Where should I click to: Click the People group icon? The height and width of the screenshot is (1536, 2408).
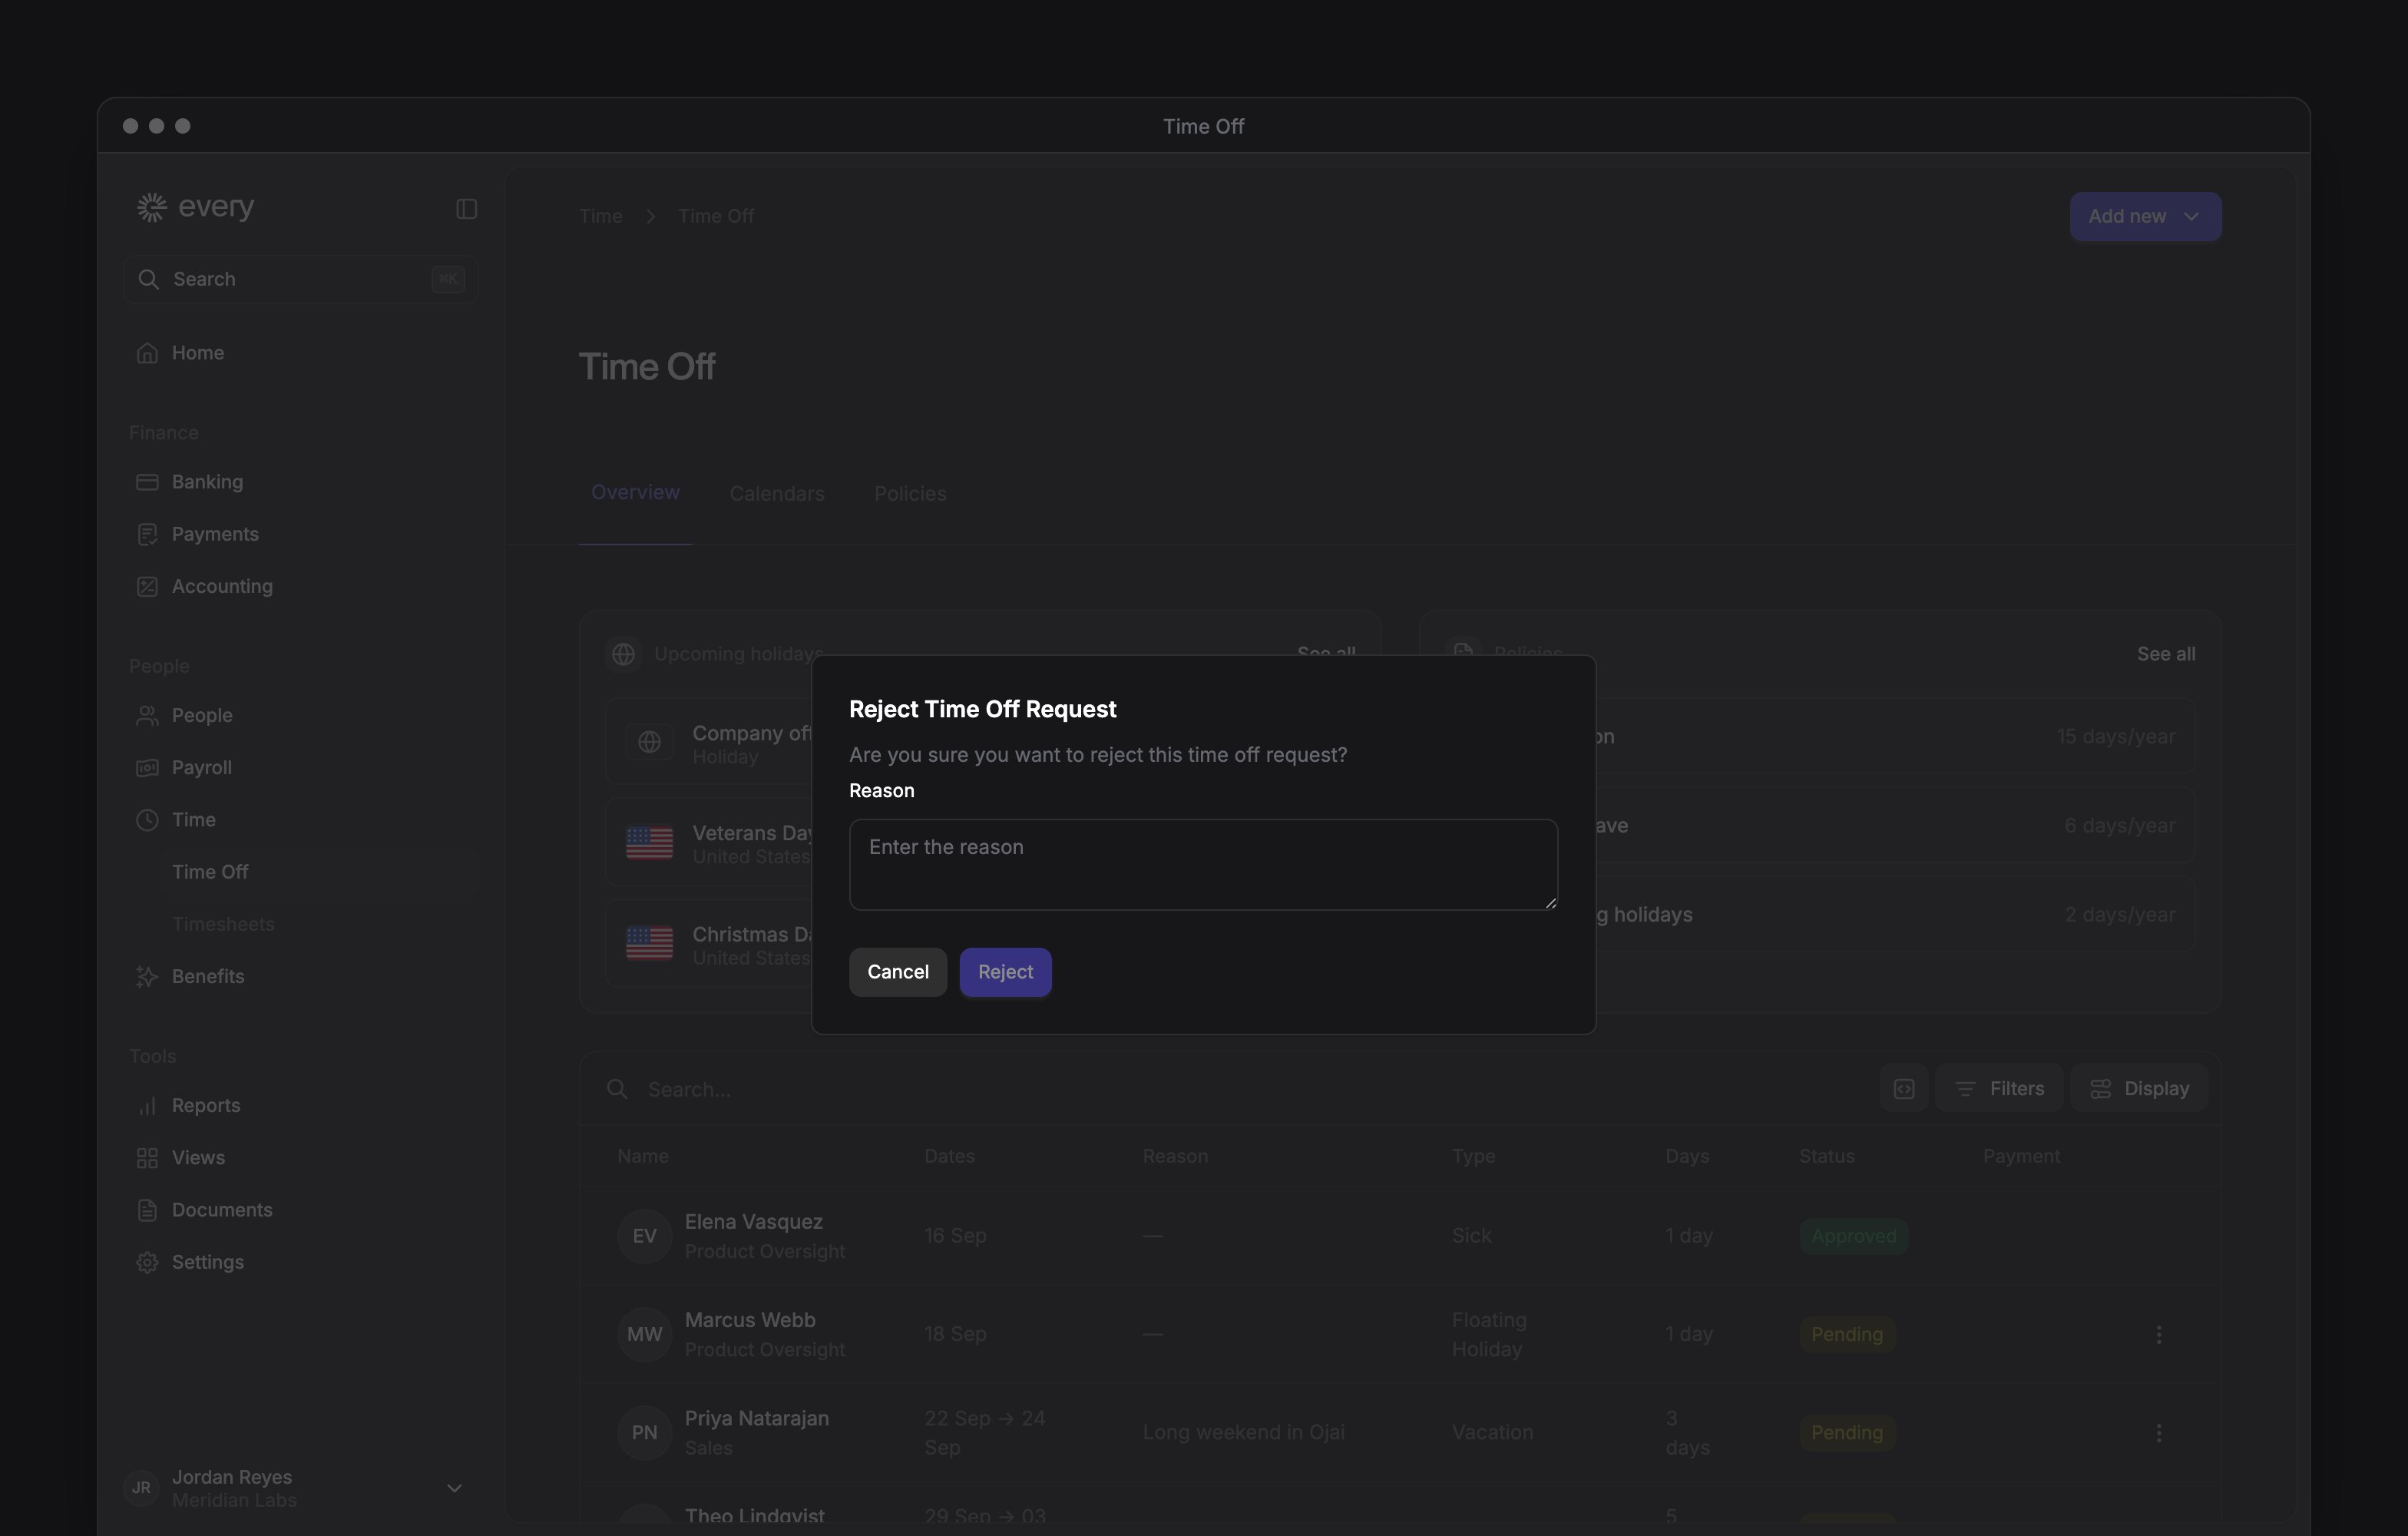pyautogui.click(x=147, y=715)
